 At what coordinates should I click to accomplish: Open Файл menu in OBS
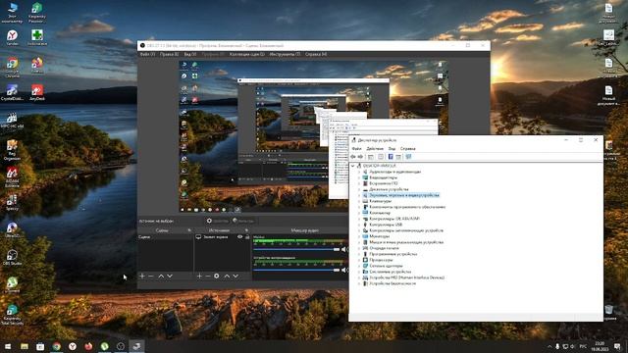[x=147, y=54]
